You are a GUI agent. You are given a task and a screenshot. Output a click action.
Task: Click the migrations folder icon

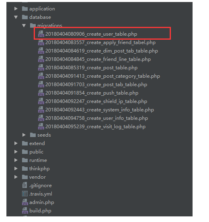33,26
